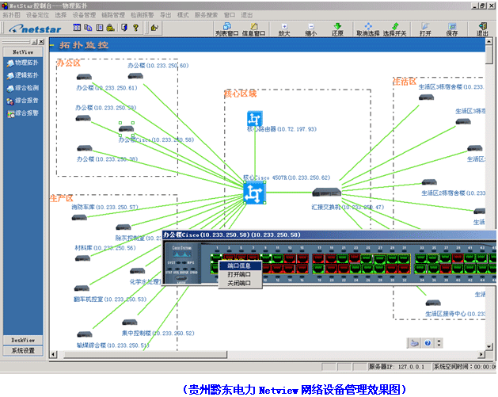Choose 端口信息 in the port context menu
This screenshot has width=498, height=397.
pyautogui.click(x=239, y=265)
